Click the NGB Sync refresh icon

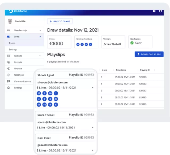(8, 75)
